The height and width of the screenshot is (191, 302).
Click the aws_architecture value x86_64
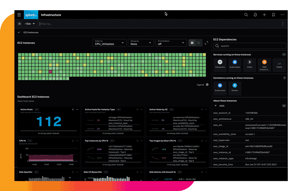coord(249,119)
